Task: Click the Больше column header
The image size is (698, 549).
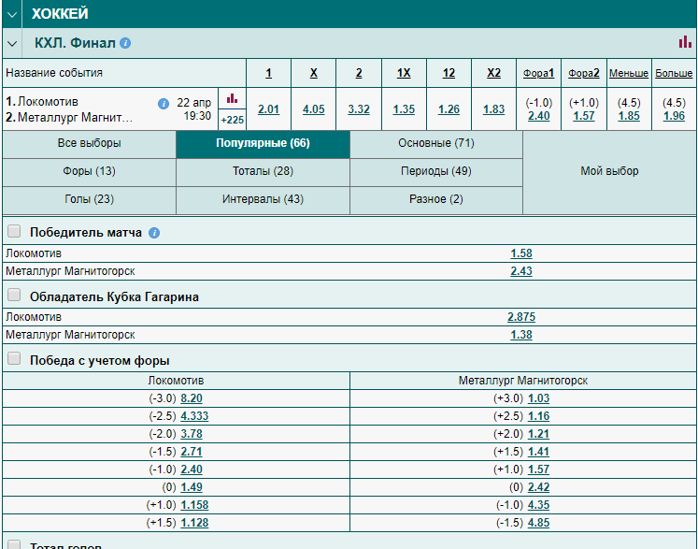Action: 674,73
